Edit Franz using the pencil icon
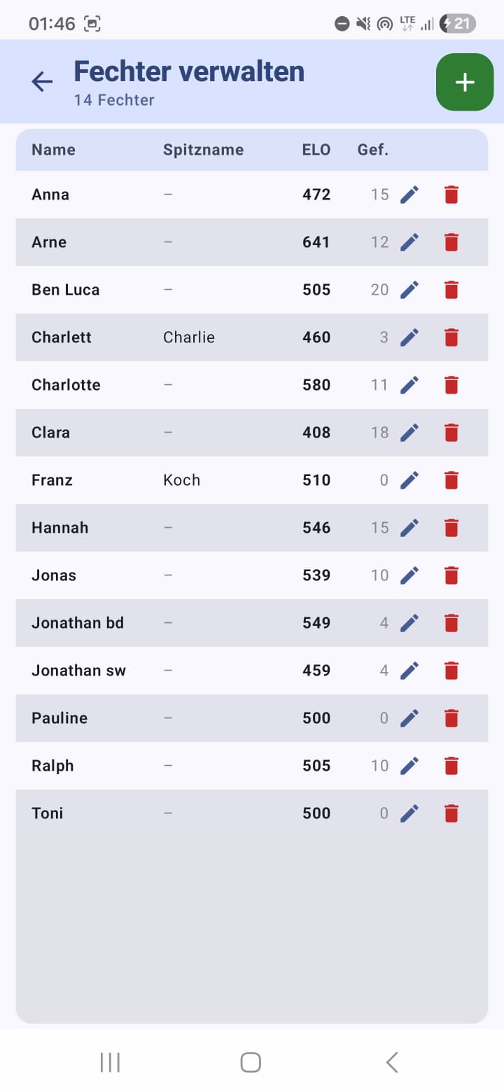Screen dimensions: 504x1092 (x=409, y=480)
